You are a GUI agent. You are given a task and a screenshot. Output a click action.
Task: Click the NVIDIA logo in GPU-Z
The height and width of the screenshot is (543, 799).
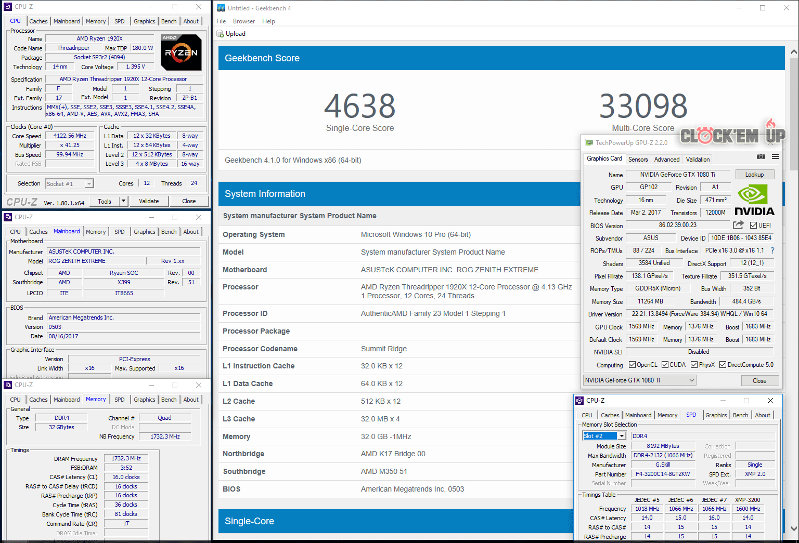click(754, 200)
